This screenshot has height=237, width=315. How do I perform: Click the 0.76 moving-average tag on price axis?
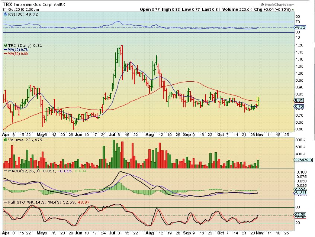coord(299,107)
